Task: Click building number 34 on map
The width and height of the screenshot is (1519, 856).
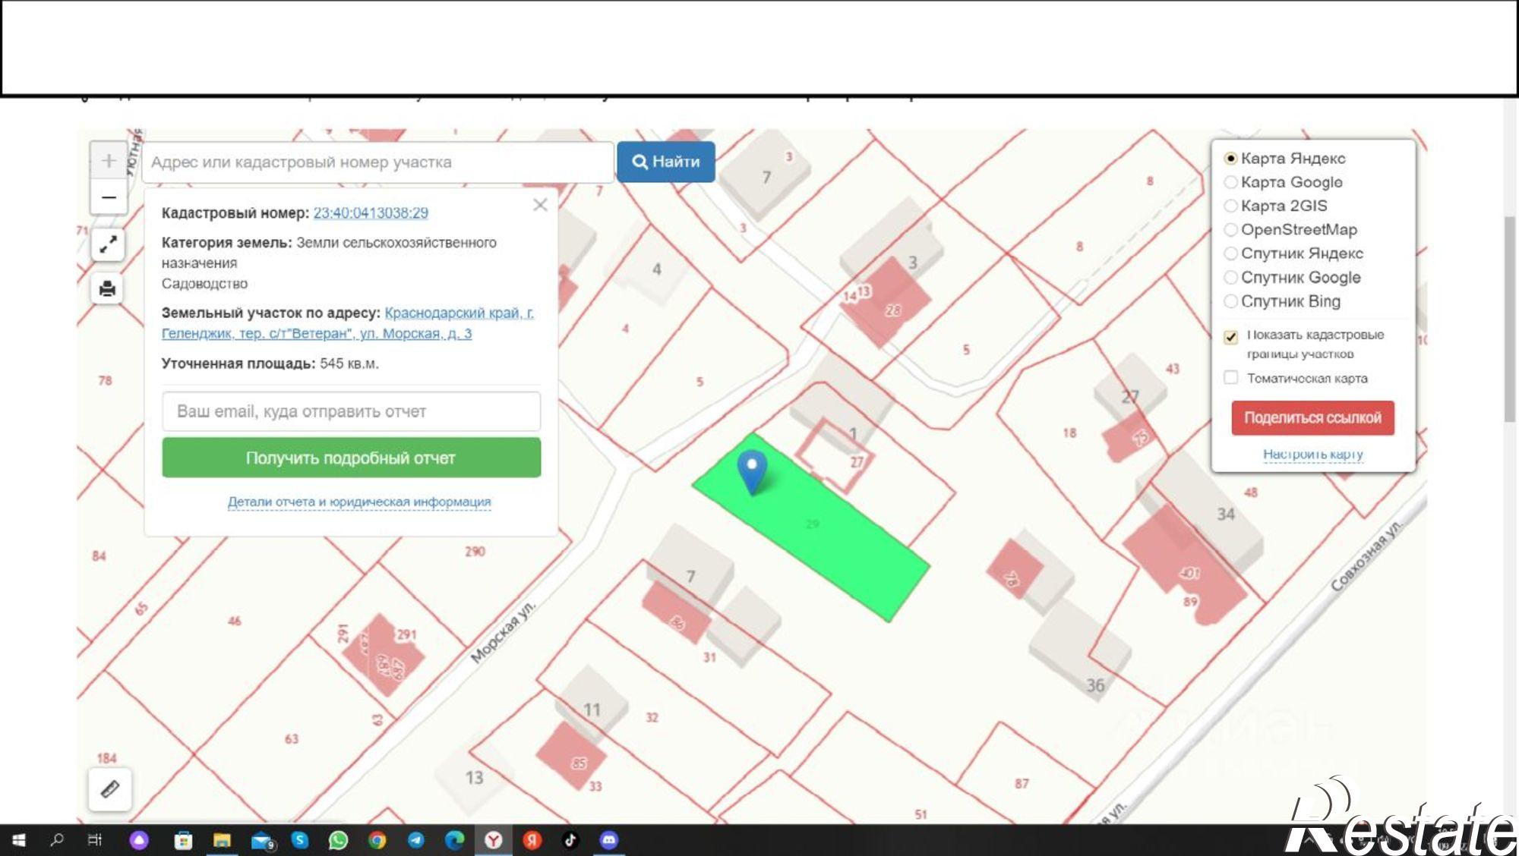Action: (1226, 515)
